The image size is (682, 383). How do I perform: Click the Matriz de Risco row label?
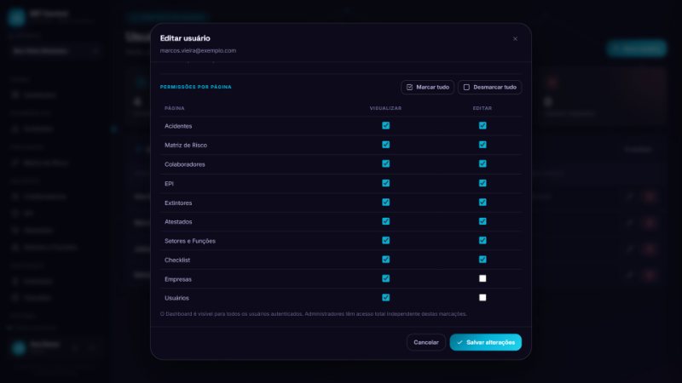click(186, 145)
